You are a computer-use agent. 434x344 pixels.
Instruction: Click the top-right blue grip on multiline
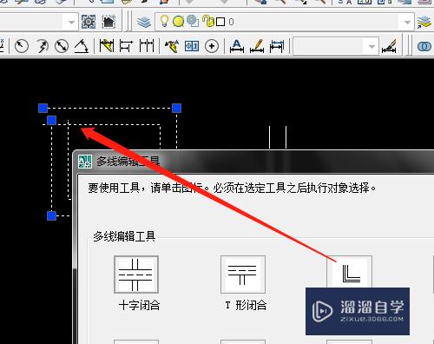coord(176,108)
